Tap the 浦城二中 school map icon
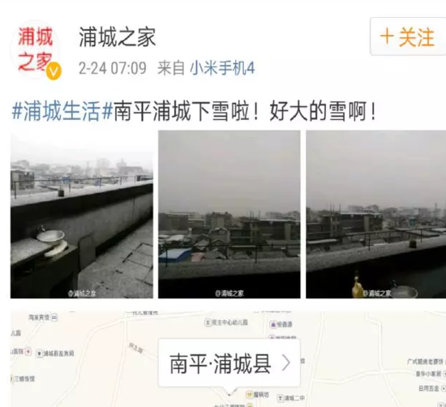Image resolution: width=446 pixels, height=407 pixels. 281,398
